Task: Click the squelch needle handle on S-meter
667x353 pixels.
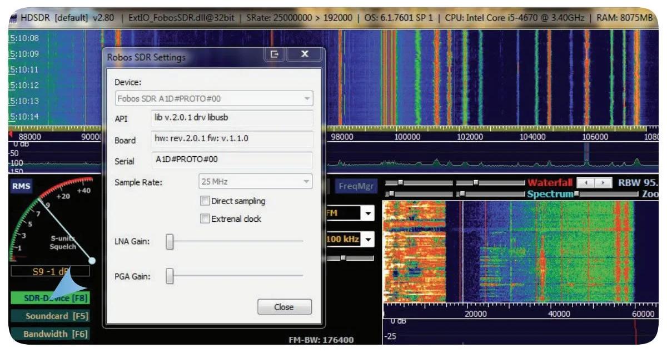Action: pyautogui.click(x=92, y=260)
